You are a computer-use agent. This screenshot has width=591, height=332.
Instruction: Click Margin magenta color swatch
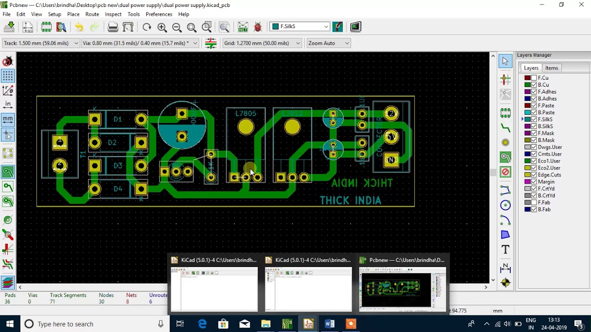click(527, 182)
